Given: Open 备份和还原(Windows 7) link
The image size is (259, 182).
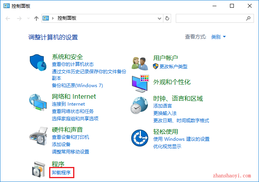Looking at the screenshot, I should point(77,85).
